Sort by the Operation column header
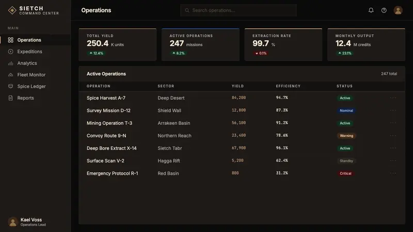Screen dimensions: 413x232 click(x=99, y=86)
